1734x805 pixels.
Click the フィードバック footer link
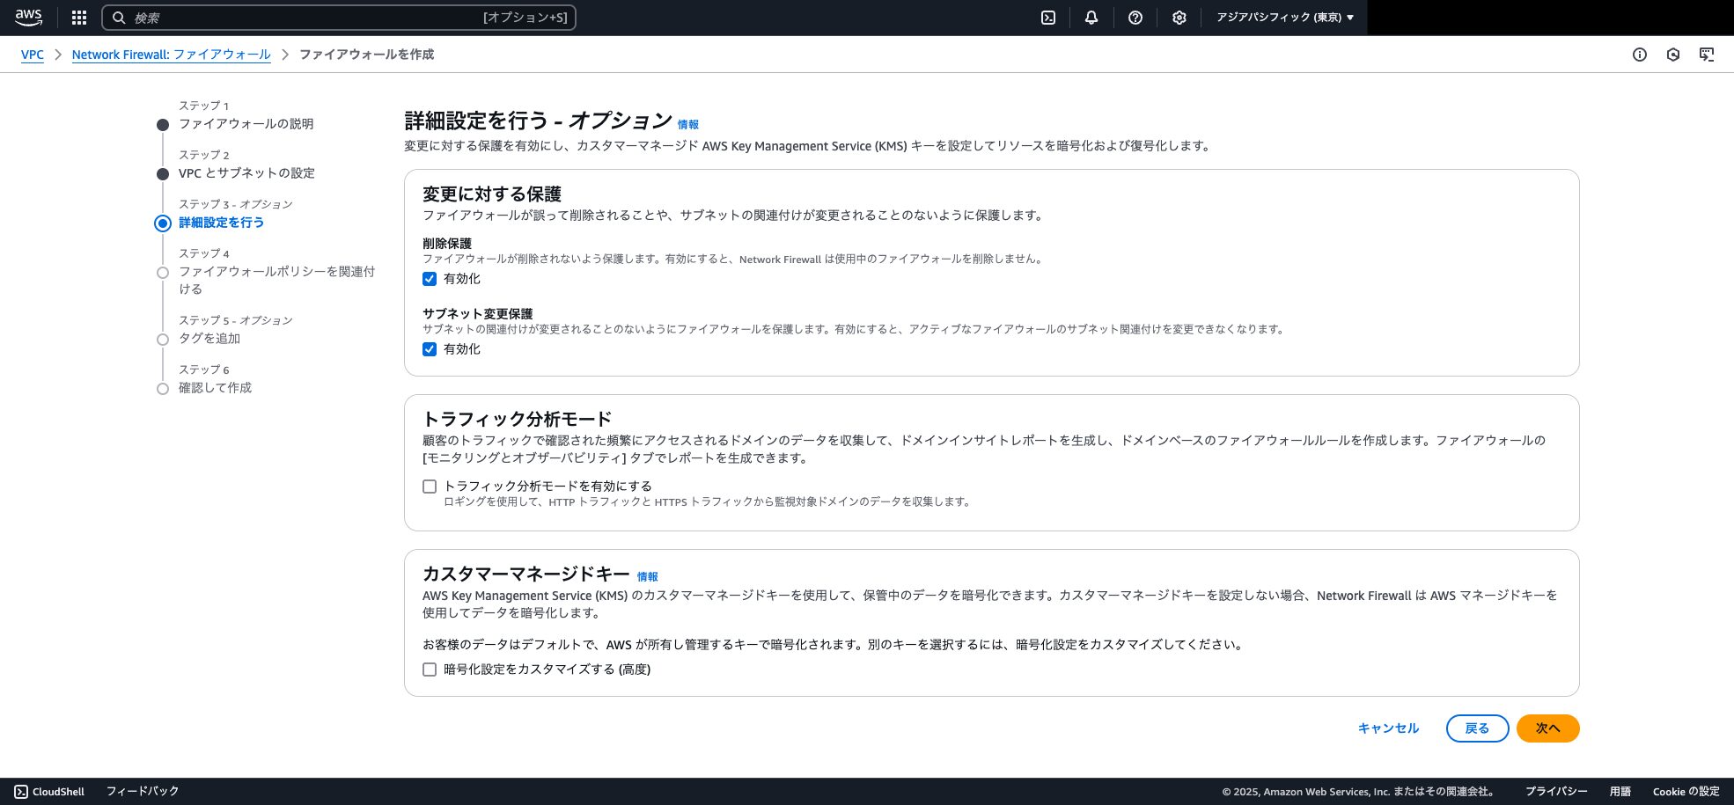click(x=143, y=792)
